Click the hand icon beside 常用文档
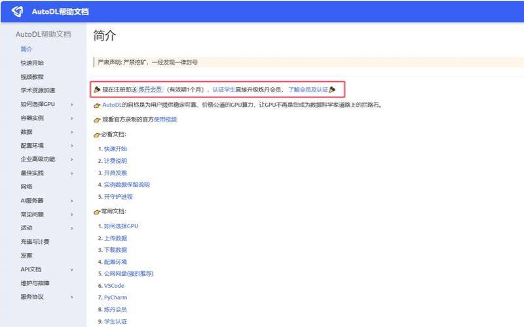 click(97, 212)
